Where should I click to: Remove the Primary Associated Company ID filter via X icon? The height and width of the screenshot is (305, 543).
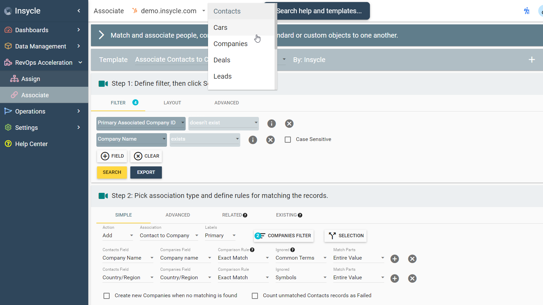pos(289,123)
